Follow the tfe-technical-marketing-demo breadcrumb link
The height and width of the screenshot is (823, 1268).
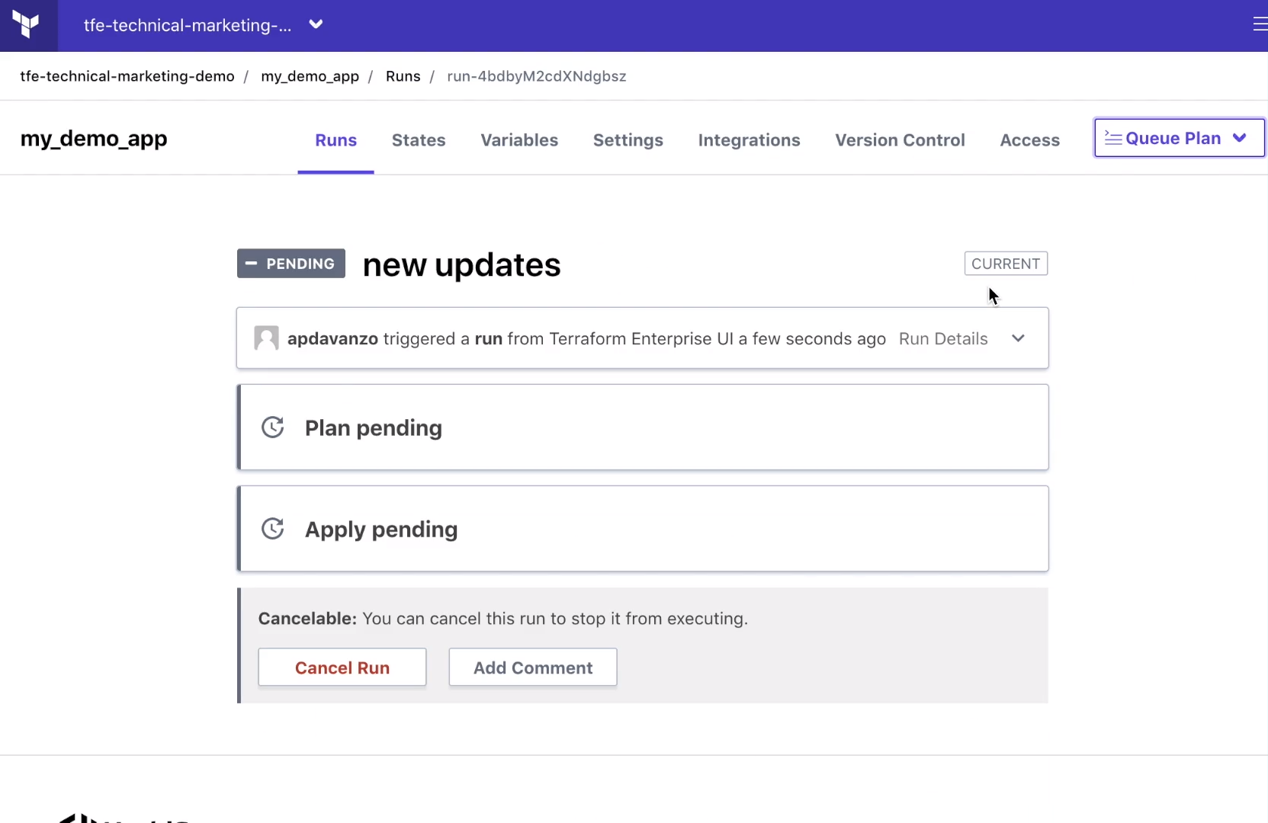click(x=127, y=76)
